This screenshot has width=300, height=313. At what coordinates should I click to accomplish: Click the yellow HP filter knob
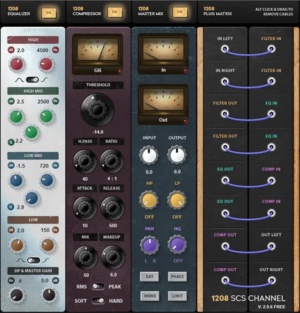pos(149,200)
